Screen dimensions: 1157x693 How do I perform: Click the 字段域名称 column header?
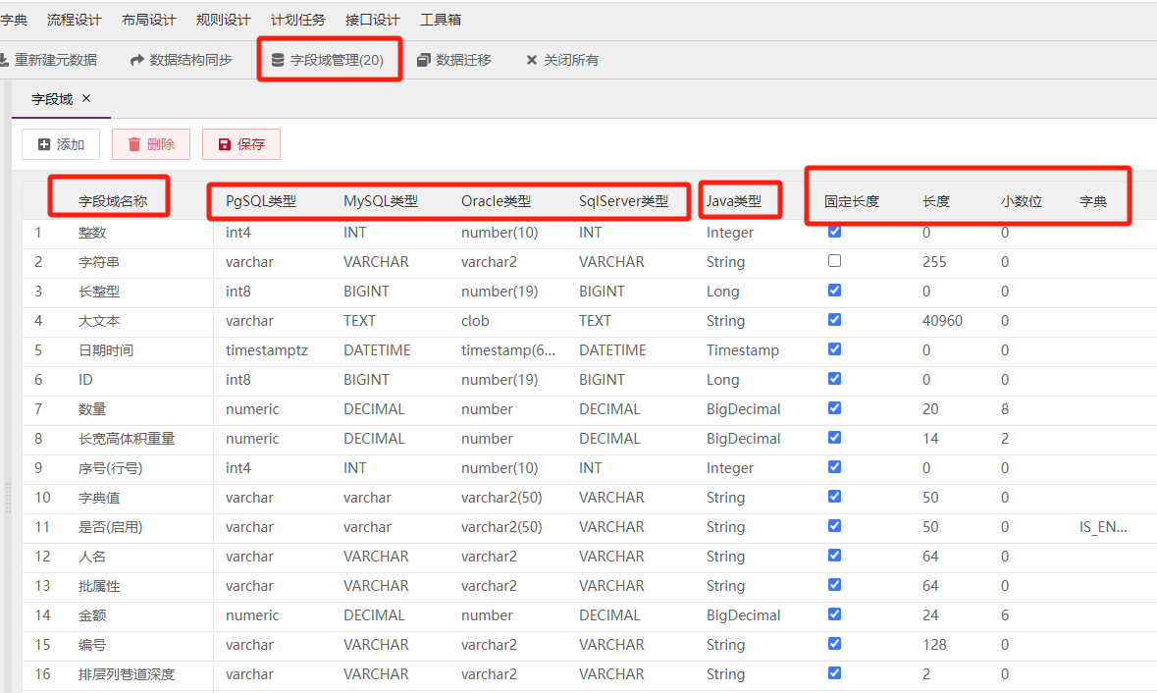tap(113, 201)
